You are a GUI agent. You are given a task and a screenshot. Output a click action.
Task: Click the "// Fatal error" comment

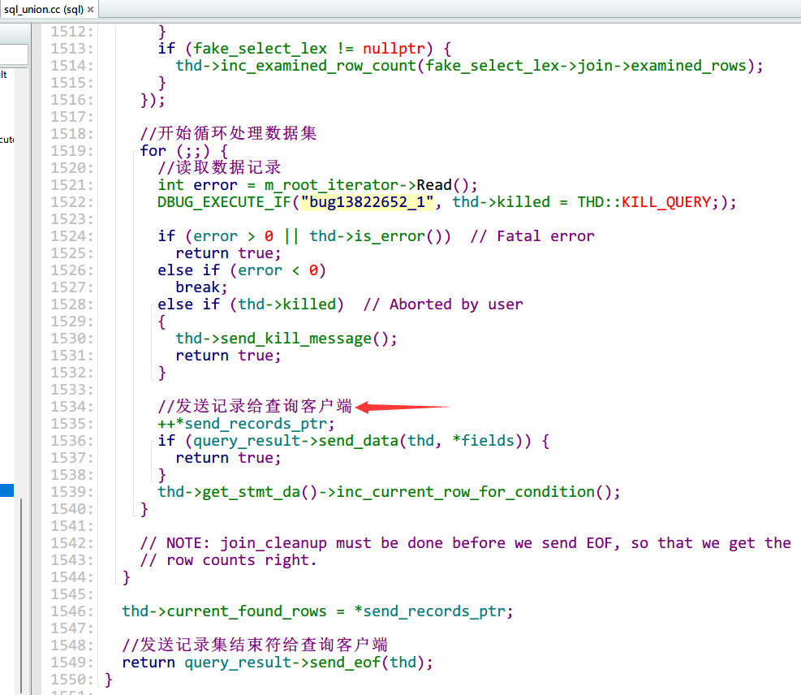click(532, 236)
